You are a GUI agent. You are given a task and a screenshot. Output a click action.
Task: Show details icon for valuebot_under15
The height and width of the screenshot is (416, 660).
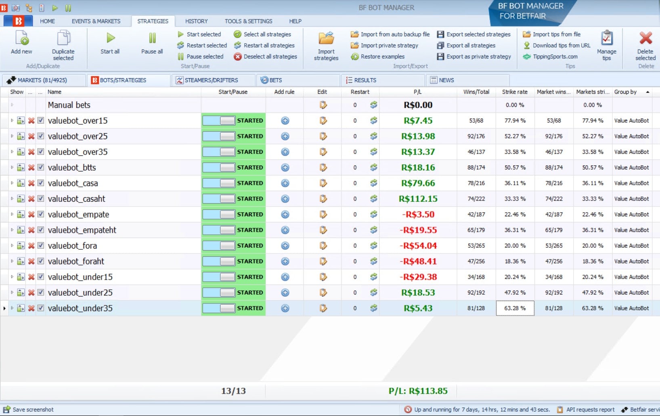click(x=21, y=277)
